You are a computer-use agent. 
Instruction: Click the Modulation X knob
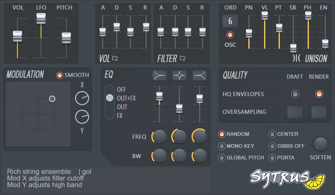tap(82, 98)
